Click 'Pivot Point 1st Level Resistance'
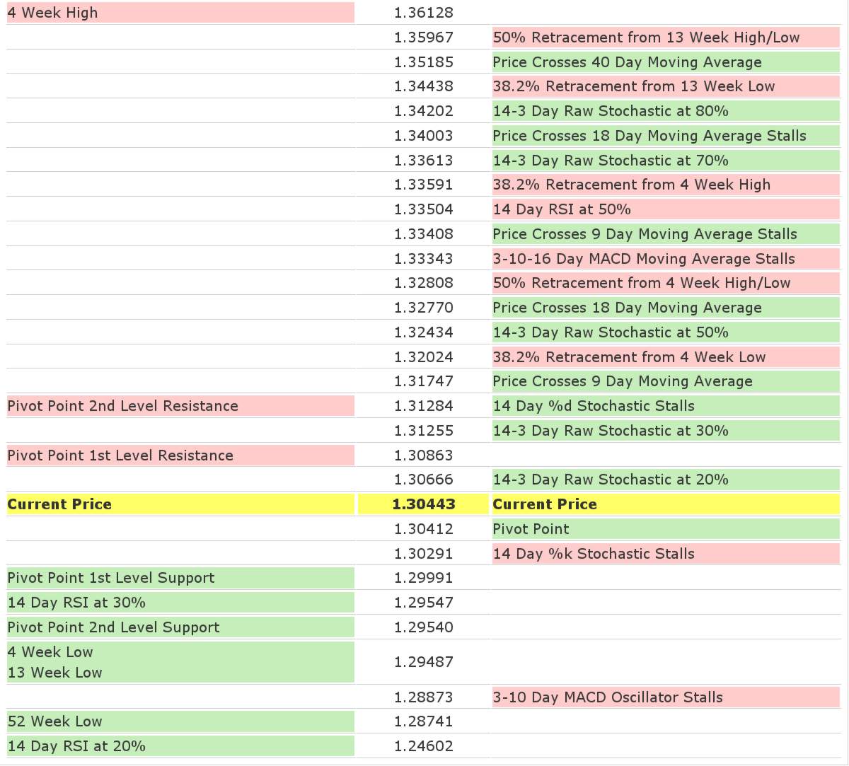849x766 pixels. pyautogui.click(x=120, y=455)
